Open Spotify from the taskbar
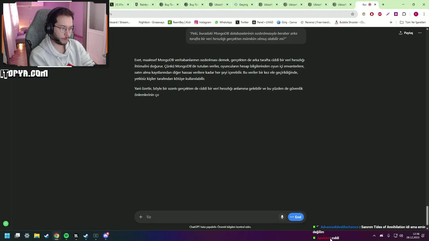Viewport: 429px width, 241px height. (66, 236)
